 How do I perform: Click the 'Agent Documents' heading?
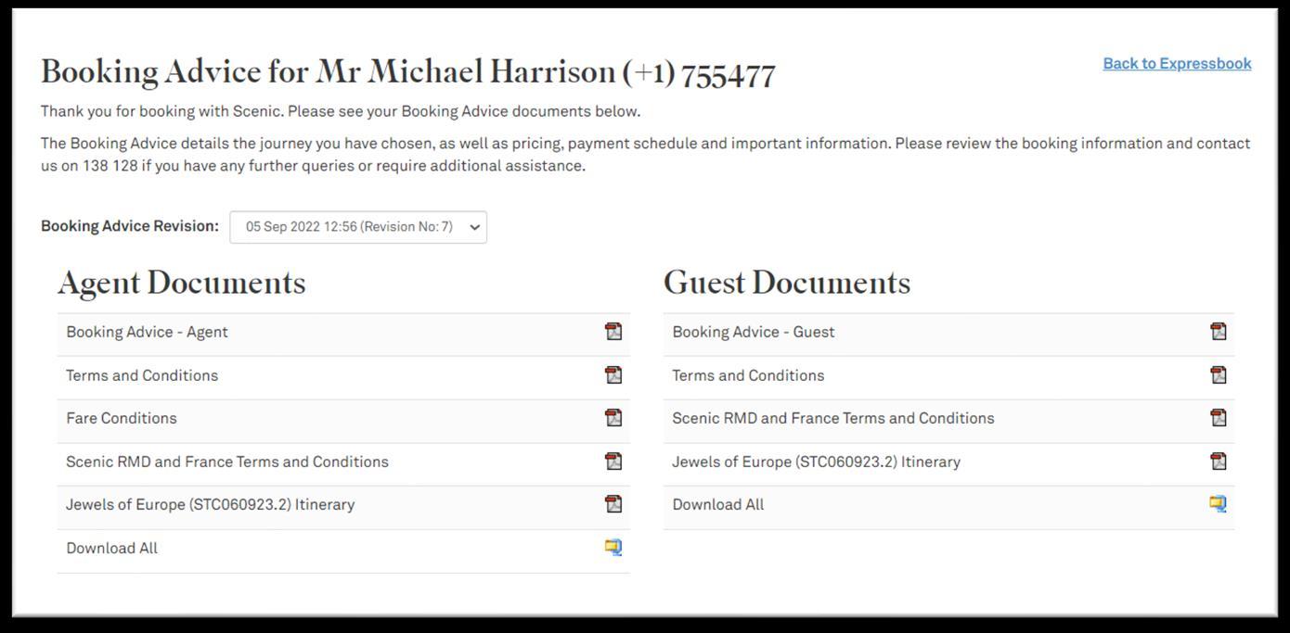coord(182,284)
